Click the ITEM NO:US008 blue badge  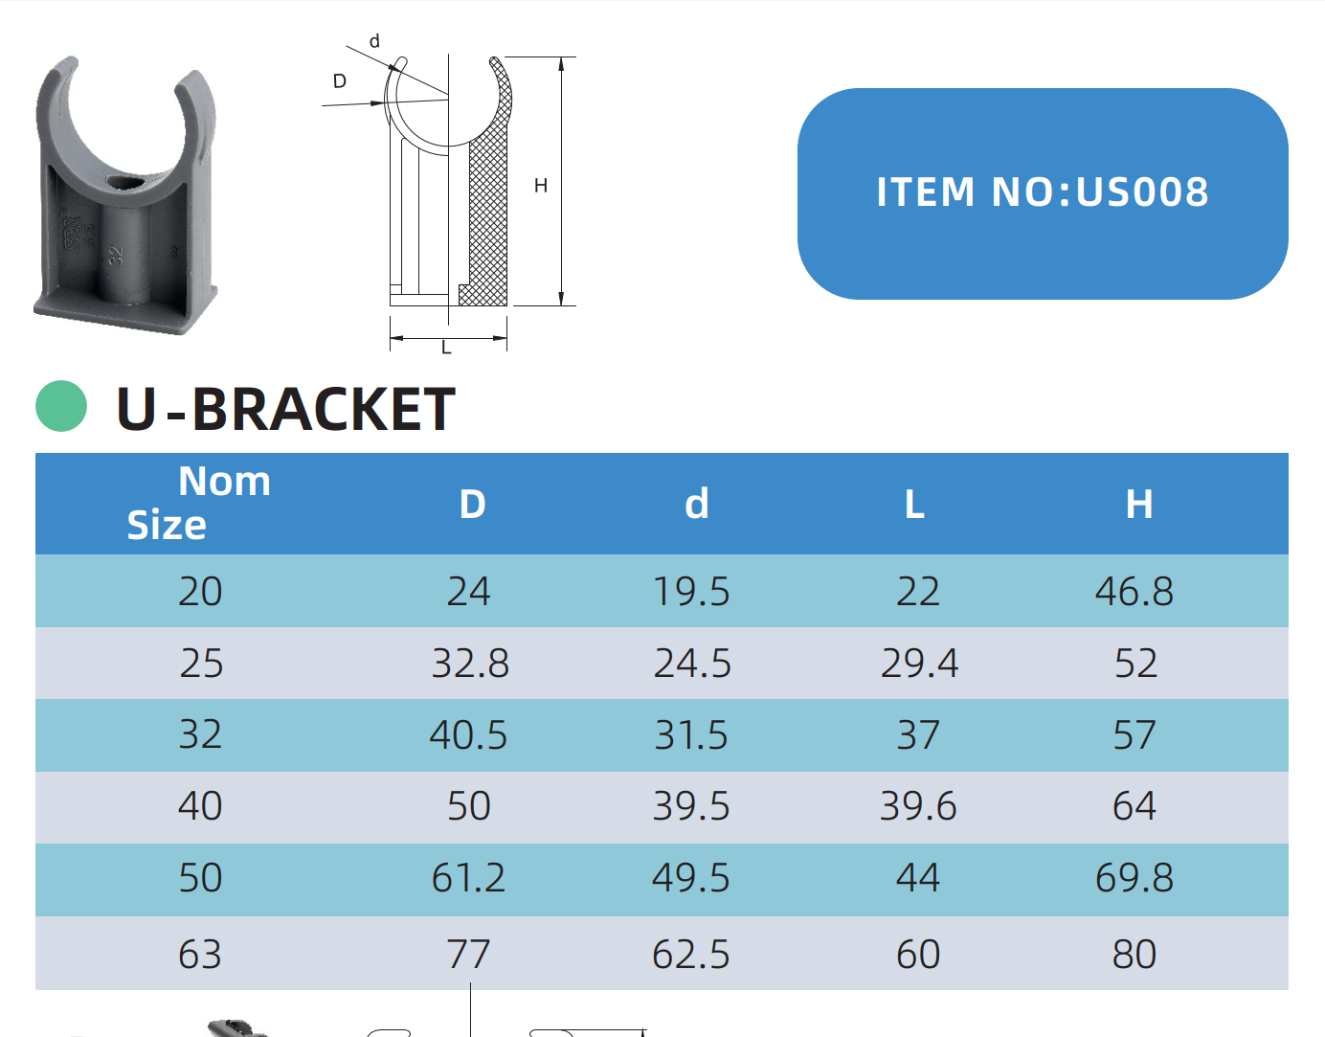1043,193
